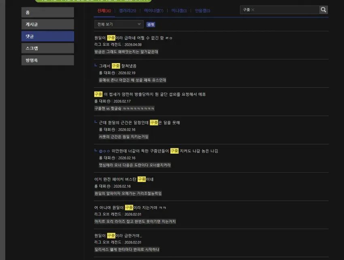Open the post starting with 구울젠 vs
The height and width of the screenshot is (260, 344).
124,108
